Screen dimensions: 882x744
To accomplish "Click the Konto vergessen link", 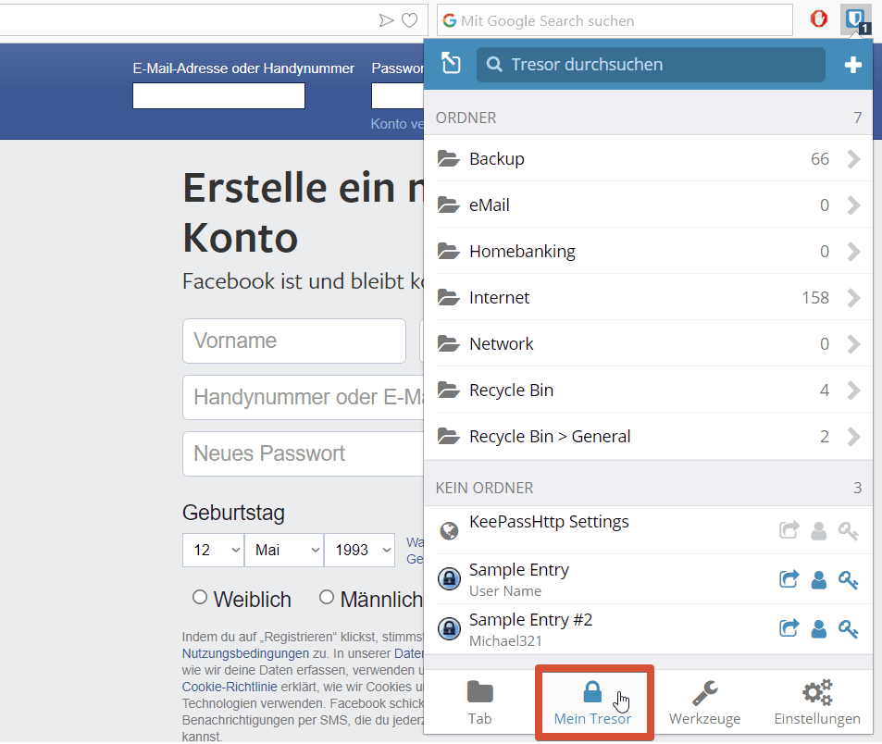I will pyautogui.click(x=396, y=124).
